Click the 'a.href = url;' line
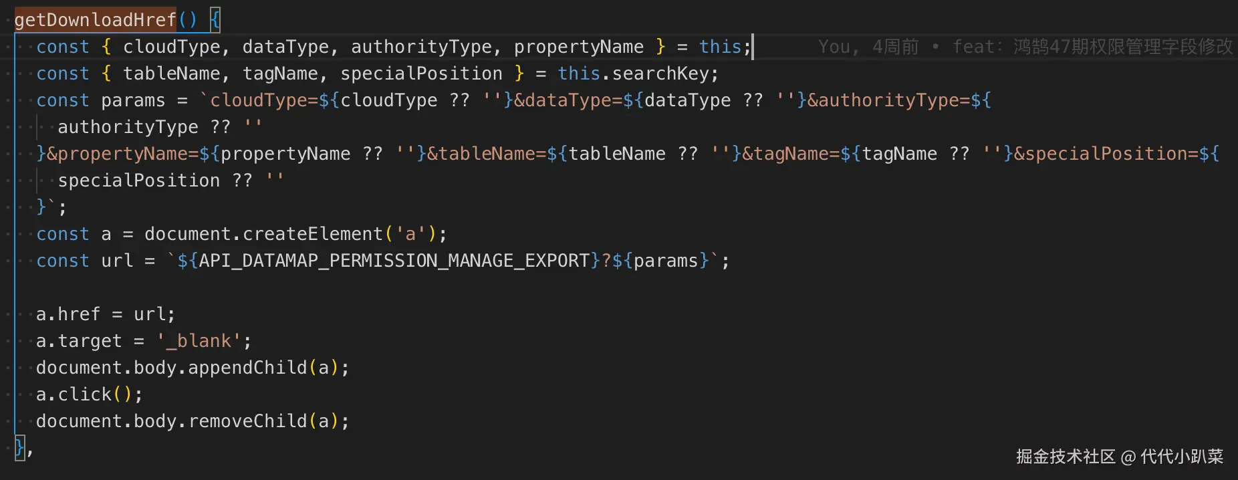 click(x=106, y=314)
